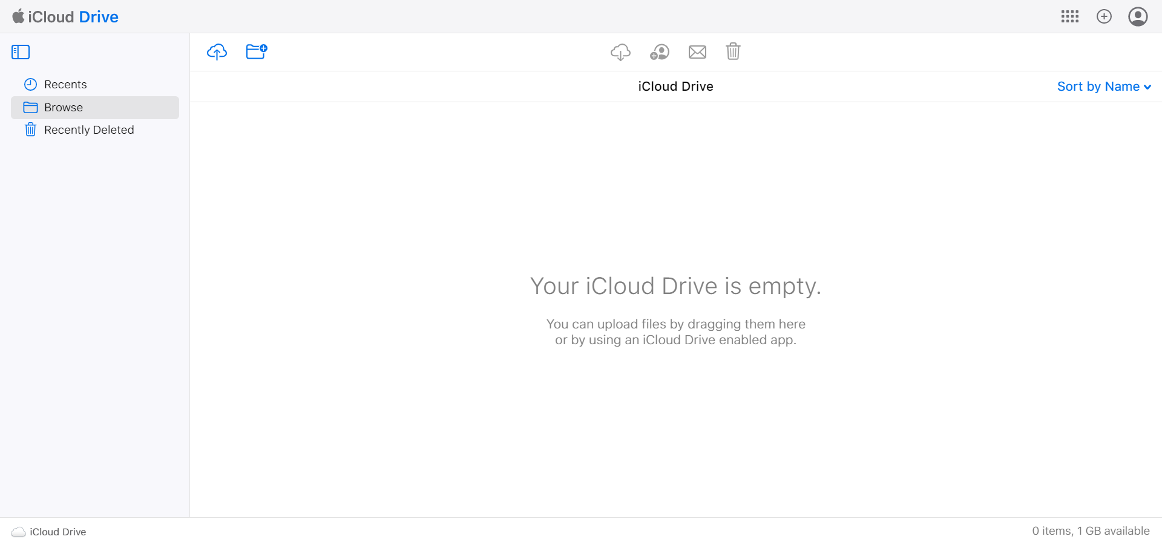Image resolution: width=1162 pixels, height=545 pixels.
Task: Open the apps grid launcher
Action: click(x=1070, y=16)
